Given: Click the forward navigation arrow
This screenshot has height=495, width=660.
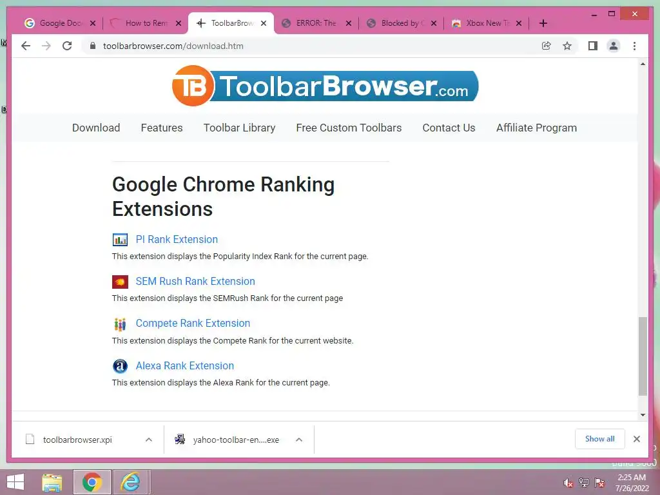Looking at the screenshot, I should pos(46,46).
